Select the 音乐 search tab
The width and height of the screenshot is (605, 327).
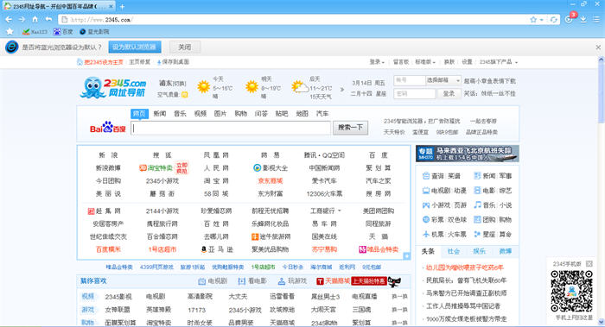180,114
